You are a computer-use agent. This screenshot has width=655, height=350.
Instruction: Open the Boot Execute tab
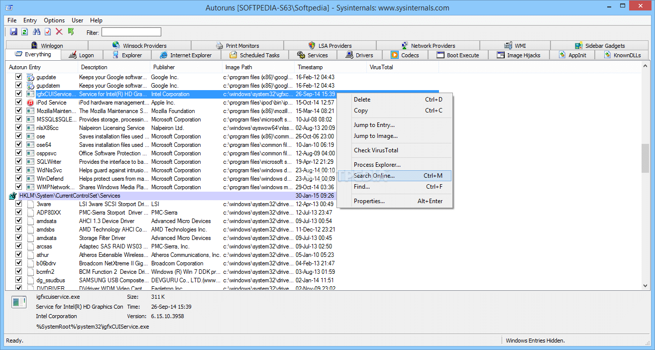458,55
